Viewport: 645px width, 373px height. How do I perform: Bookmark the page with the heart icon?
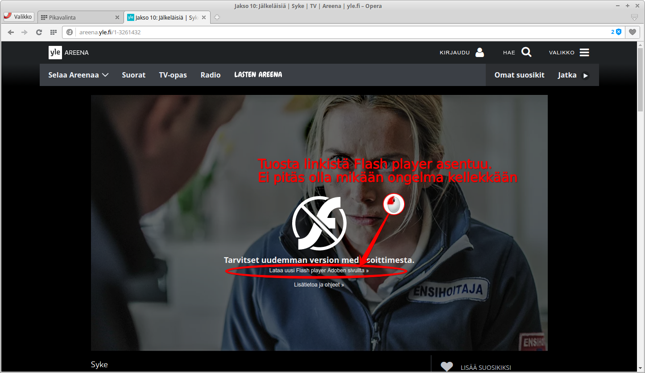pos(632,32)
